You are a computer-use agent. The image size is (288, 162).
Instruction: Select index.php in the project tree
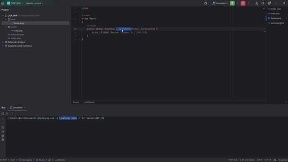pyautogui.click(x=16, y=38)
